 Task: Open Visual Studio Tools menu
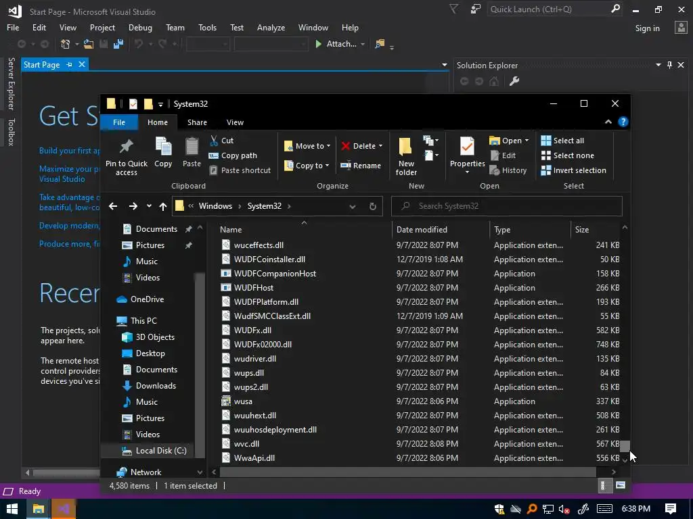coord(207,27)
